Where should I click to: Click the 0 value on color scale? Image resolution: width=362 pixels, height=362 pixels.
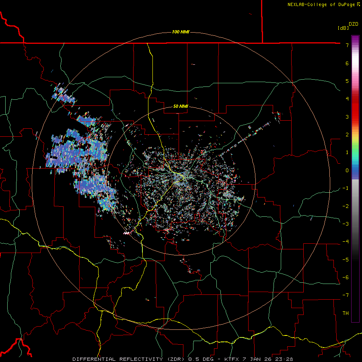347,171
